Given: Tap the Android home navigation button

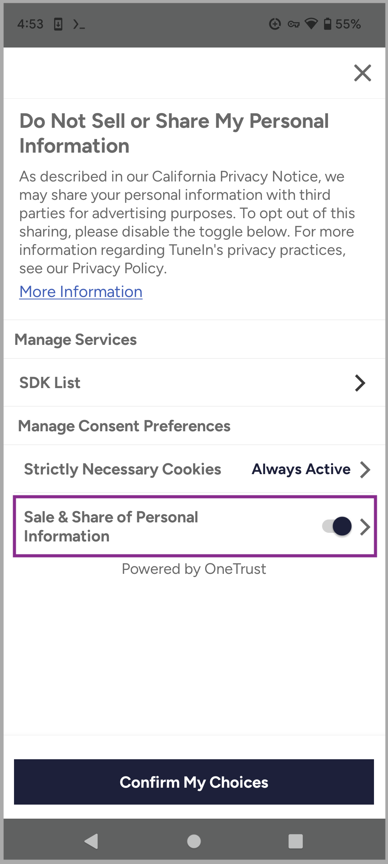Looking at the screenshot, I should [194, 841].
